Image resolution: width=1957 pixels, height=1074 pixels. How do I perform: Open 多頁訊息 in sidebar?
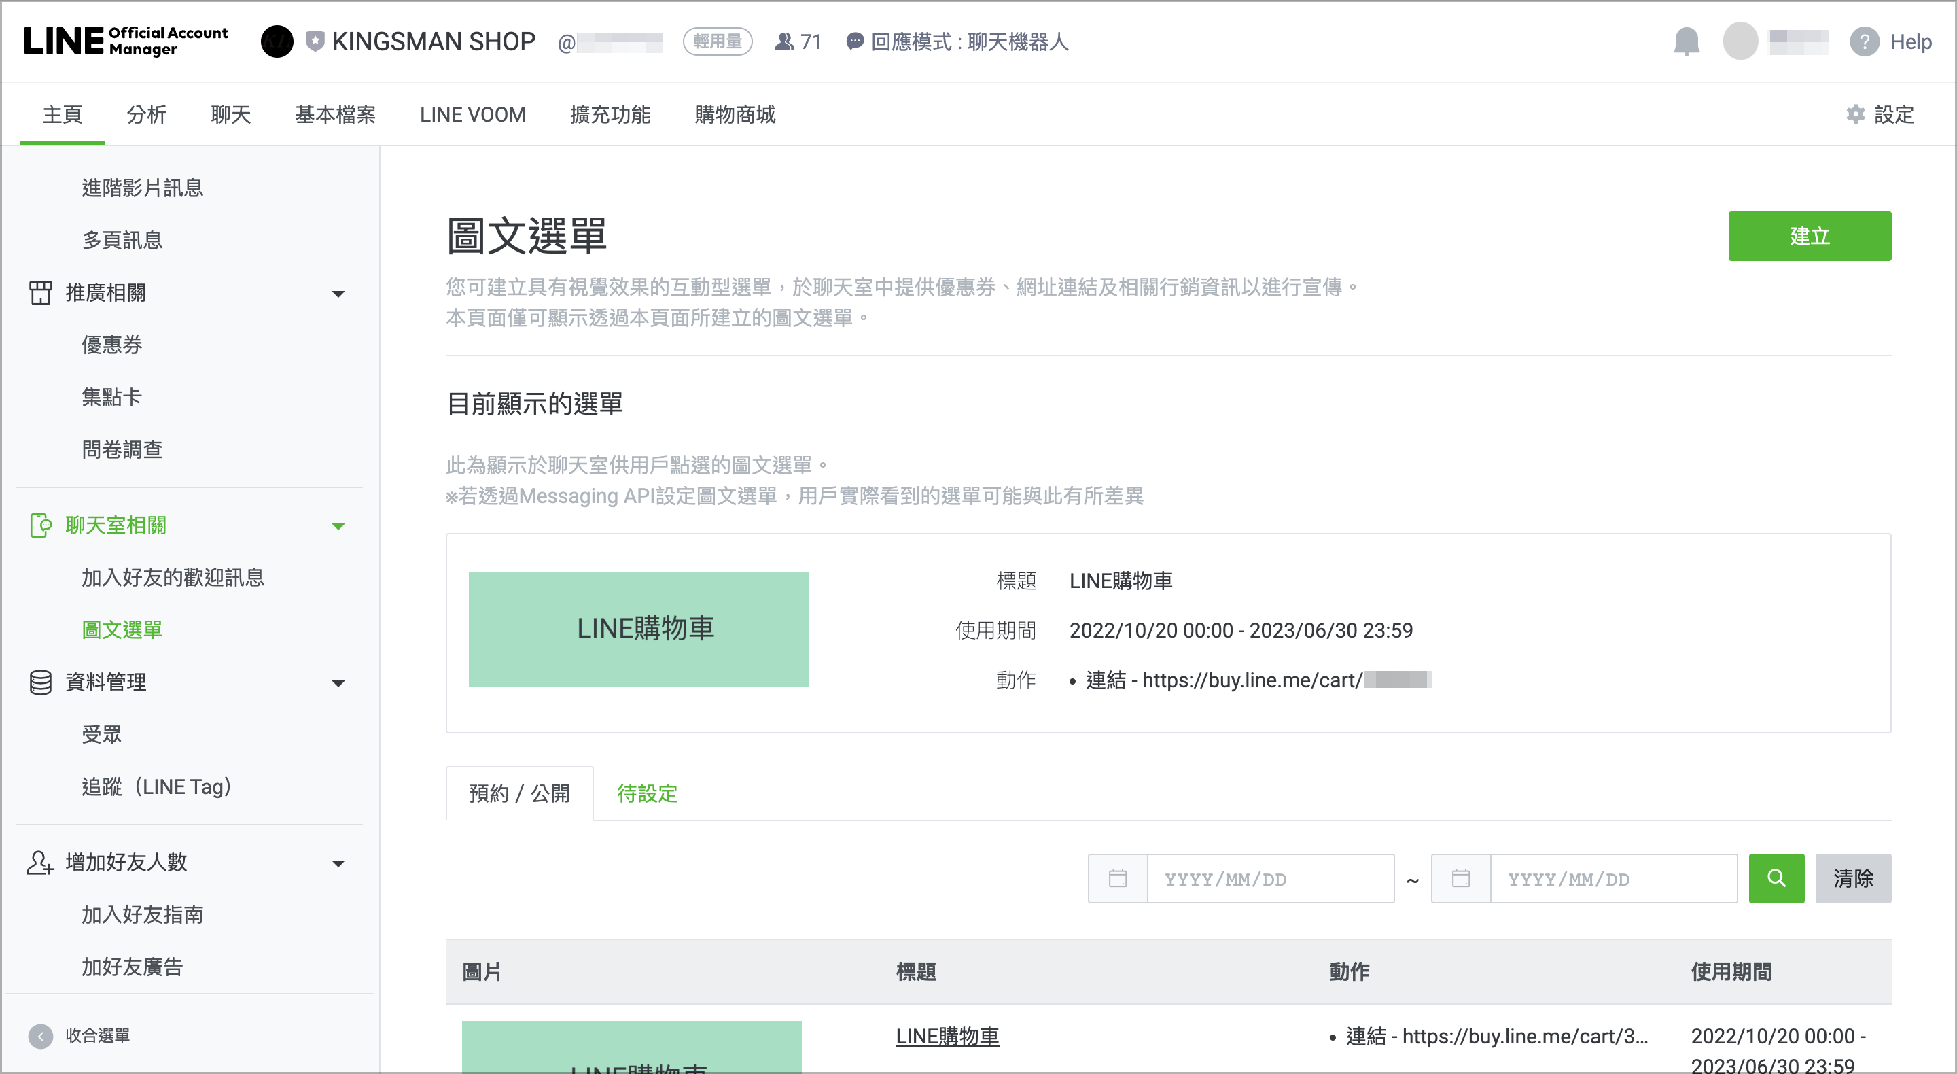pyautogui.click(x=122, y=239)
